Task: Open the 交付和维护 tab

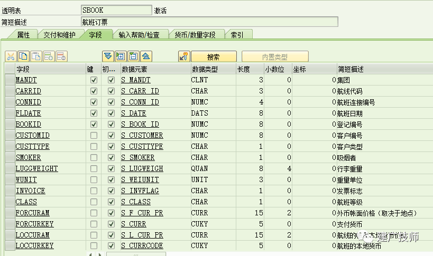Action: point(59,35)
